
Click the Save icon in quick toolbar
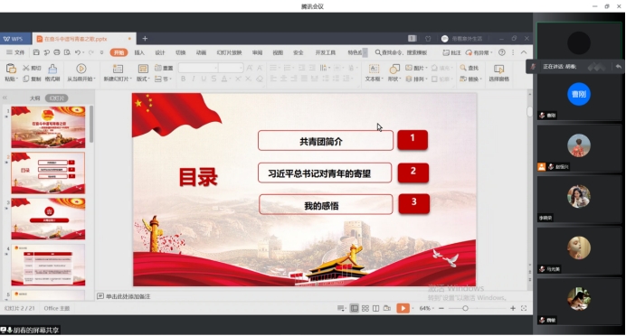pyautogui.click(x=36, y=52)
